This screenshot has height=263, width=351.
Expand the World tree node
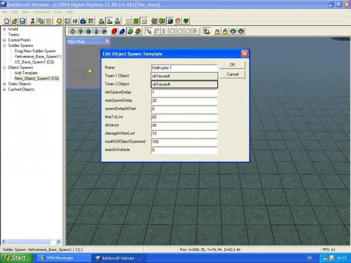click(x=4, y=29)
